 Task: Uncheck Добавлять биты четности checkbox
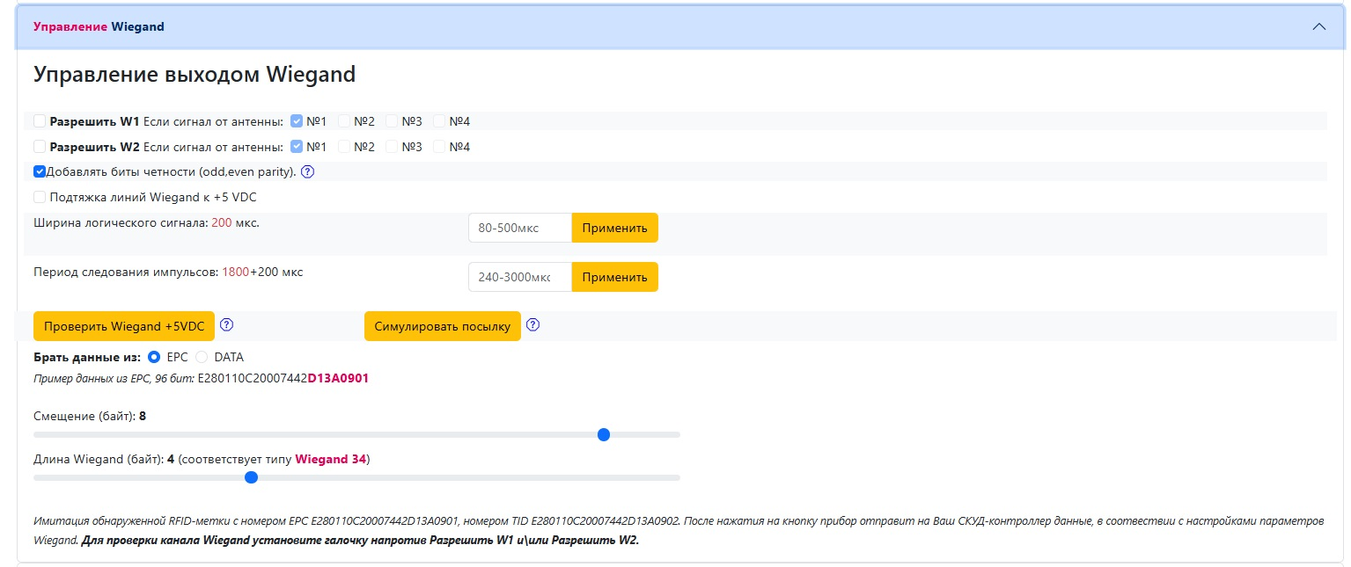(40, 172)
